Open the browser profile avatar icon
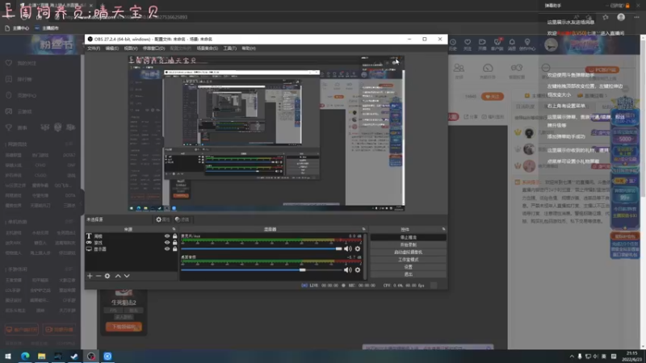Viewport: 646px width, 363px height. pos(621,17)
